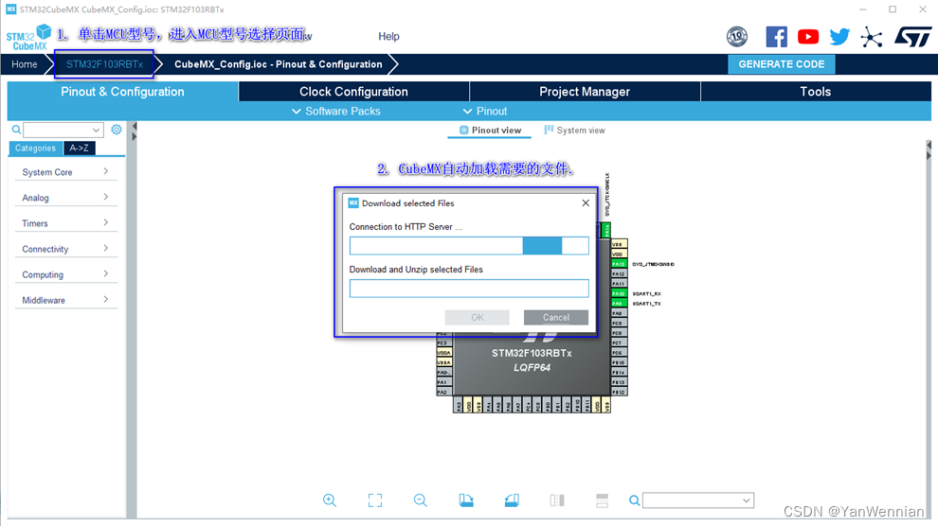The height and width of the screenshot is (526, 938).
Task: Show the Categories list tab
Action: click(x=35, y=149)
